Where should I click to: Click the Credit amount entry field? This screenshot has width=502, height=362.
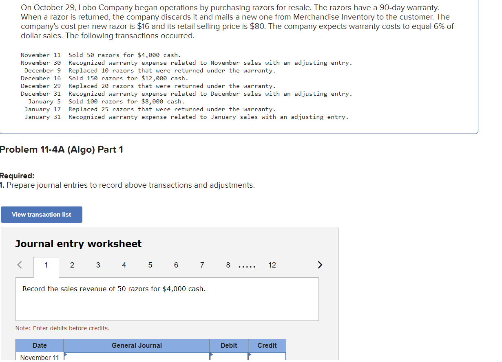click(x=267, y=358)
